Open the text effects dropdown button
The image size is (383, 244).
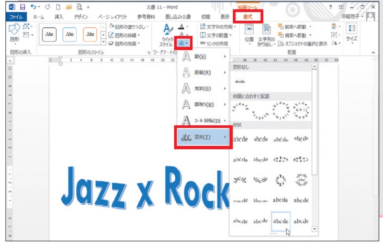tap(184, 43)
